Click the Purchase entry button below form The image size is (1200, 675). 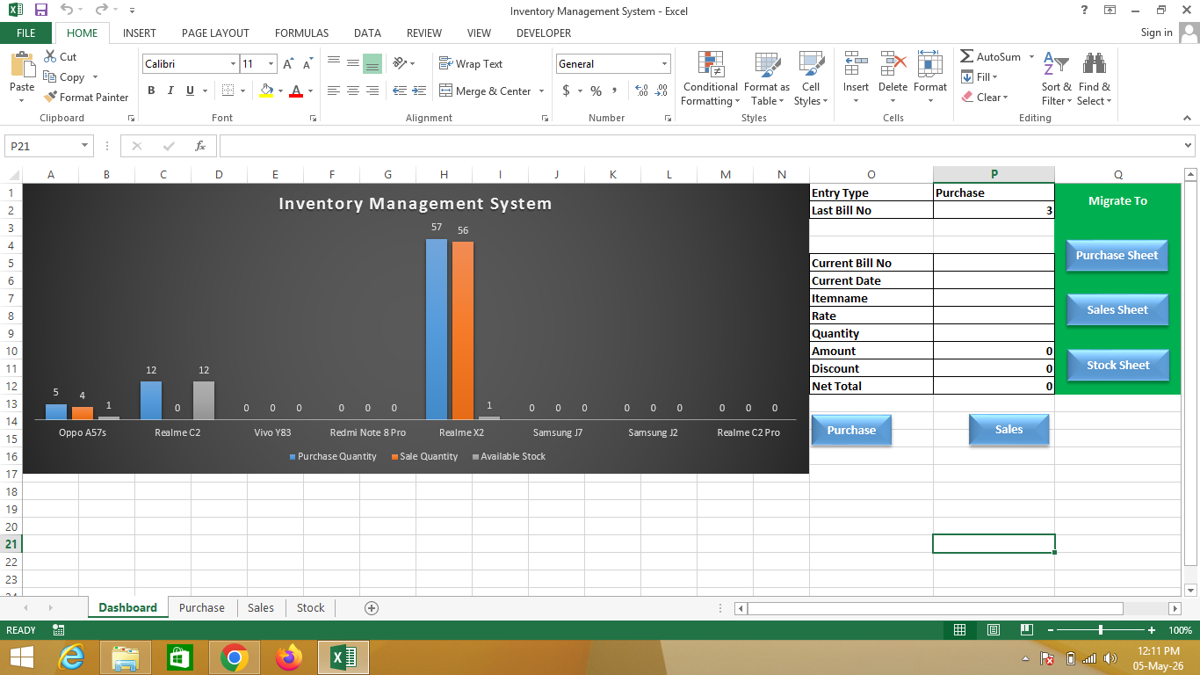click(850, 431)
